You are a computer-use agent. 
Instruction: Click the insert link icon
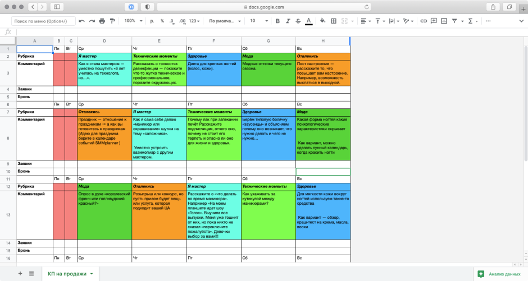pos(424,21)
